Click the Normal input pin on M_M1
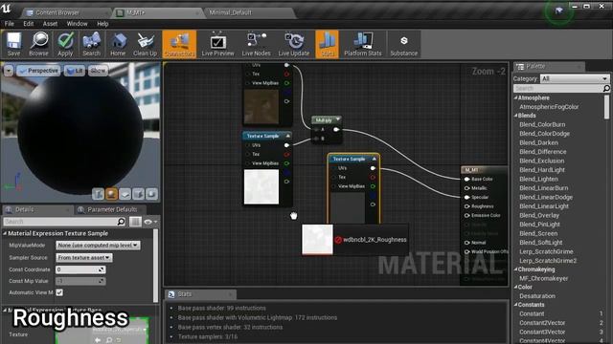 tap(466, 243)
